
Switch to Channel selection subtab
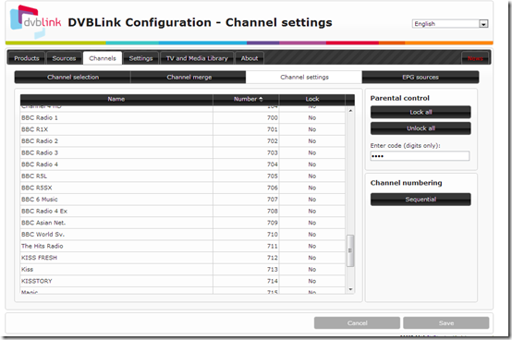(x=73, y=78)
